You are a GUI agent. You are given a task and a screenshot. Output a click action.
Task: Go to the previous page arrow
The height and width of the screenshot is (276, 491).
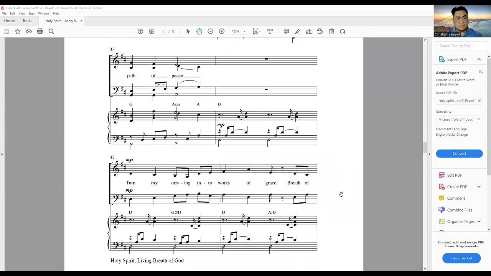point(140,31)
